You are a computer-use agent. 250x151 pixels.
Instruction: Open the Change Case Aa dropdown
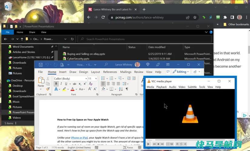coord(82,89)
